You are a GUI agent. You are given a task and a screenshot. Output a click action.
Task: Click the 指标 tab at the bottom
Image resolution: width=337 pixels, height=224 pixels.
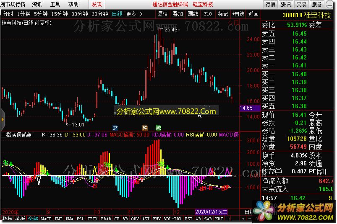(7, 219)
